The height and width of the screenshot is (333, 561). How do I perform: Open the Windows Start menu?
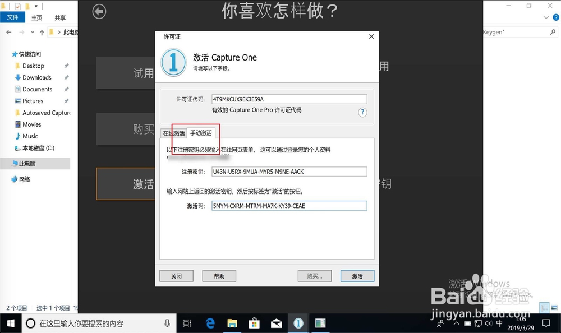point(11,323)
